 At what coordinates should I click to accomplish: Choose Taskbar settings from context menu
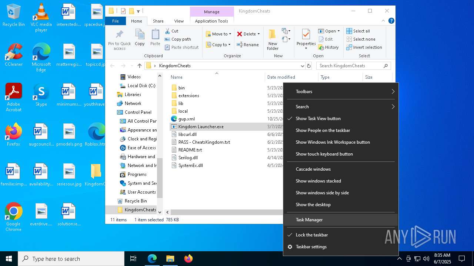tap(341, 247)
